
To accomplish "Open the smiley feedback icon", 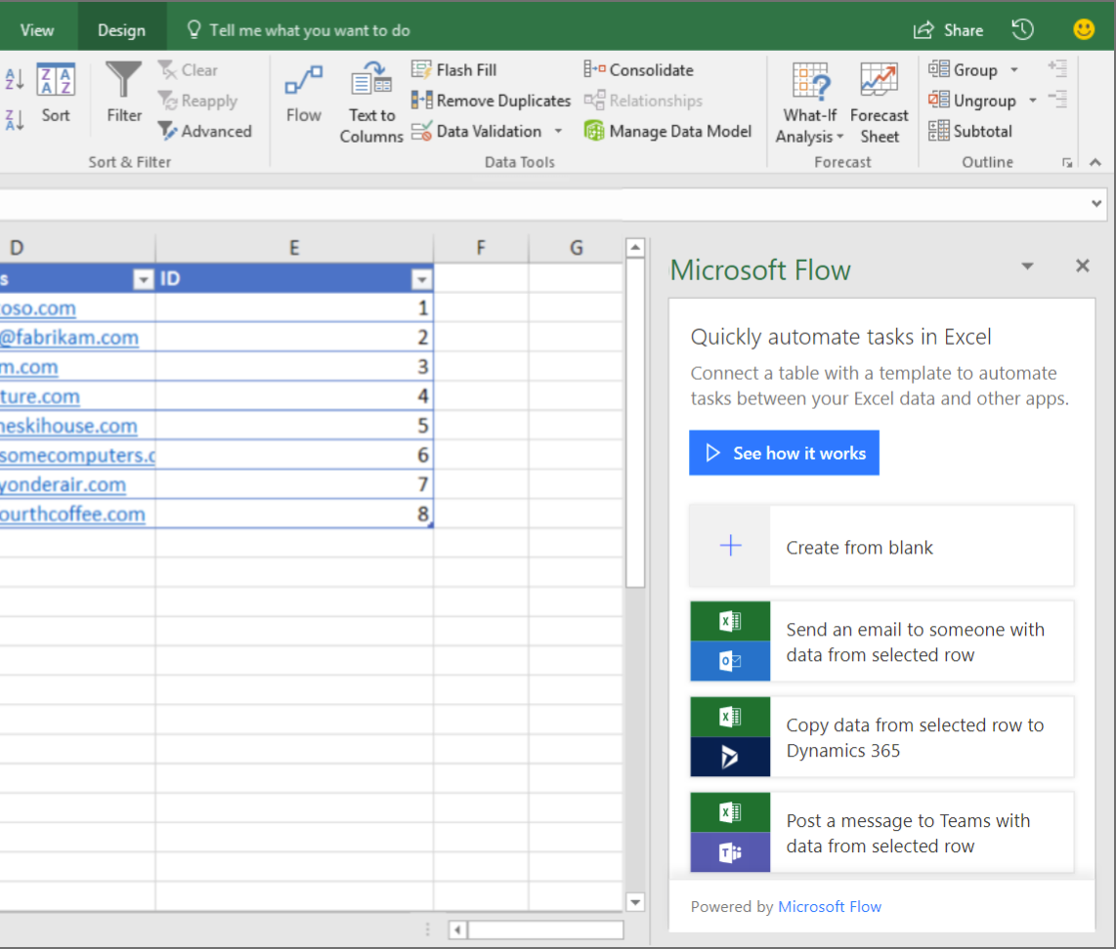I will [1084, 29].
